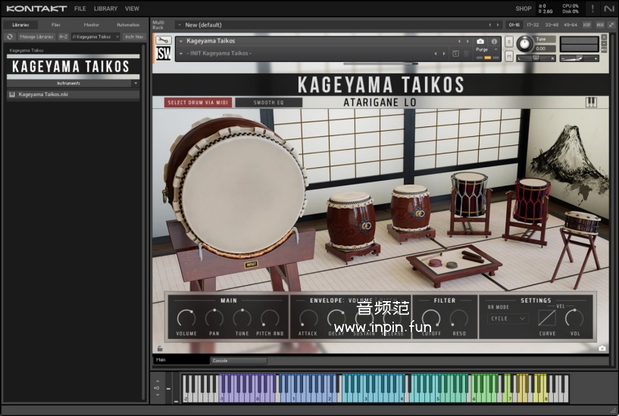Click the Volume knob in Main section
619x416 pixels.
click(x=186, y=318)
